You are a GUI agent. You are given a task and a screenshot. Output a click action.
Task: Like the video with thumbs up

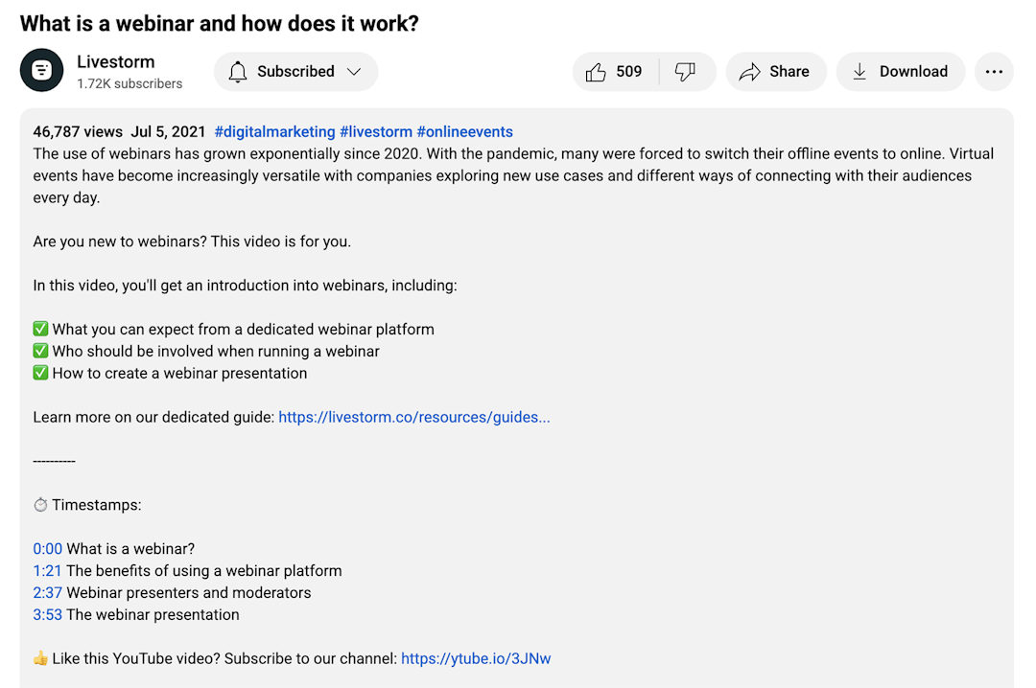[596, 71]
